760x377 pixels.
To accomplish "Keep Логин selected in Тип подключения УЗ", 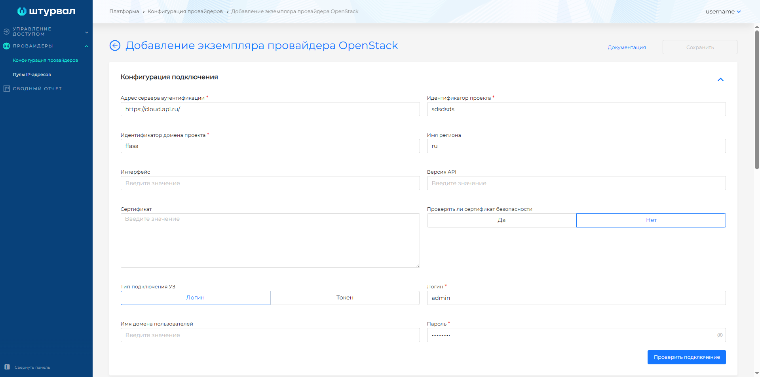I will [195, 298].
